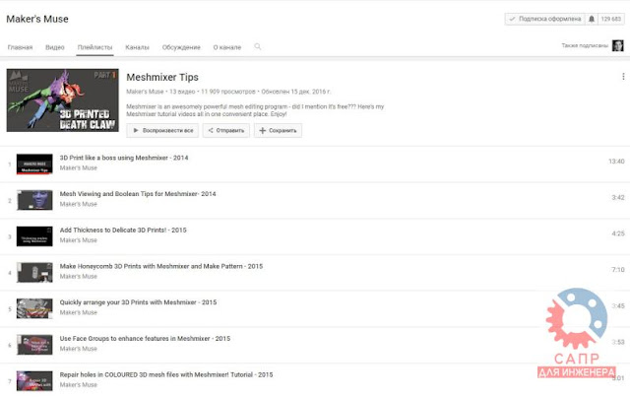Switch to the Видео tab
The height and width of the screenshot is (397, 630).
pos(55,47)
